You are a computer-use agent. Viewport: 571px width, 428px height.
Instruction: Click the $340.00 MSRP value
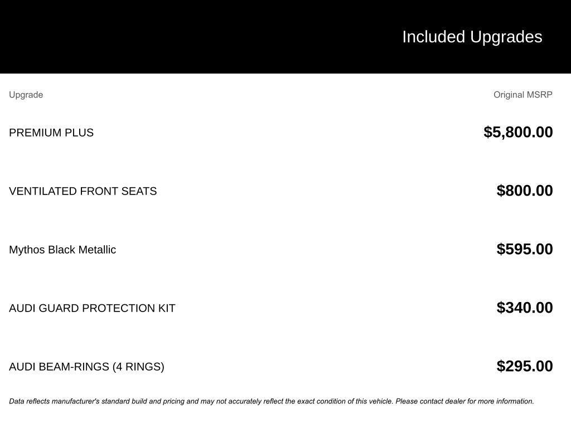coord(525,308)
